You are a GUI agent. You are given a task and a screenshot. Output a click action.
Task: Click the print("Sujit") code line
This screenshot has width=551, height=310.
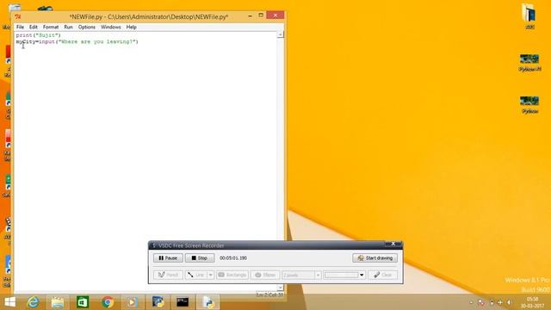[x=38, y=35]
